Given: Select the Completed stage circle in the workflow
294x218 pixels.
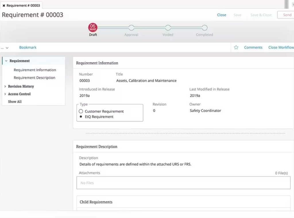Looking at the screenshot, I should (x=204, y=28).
